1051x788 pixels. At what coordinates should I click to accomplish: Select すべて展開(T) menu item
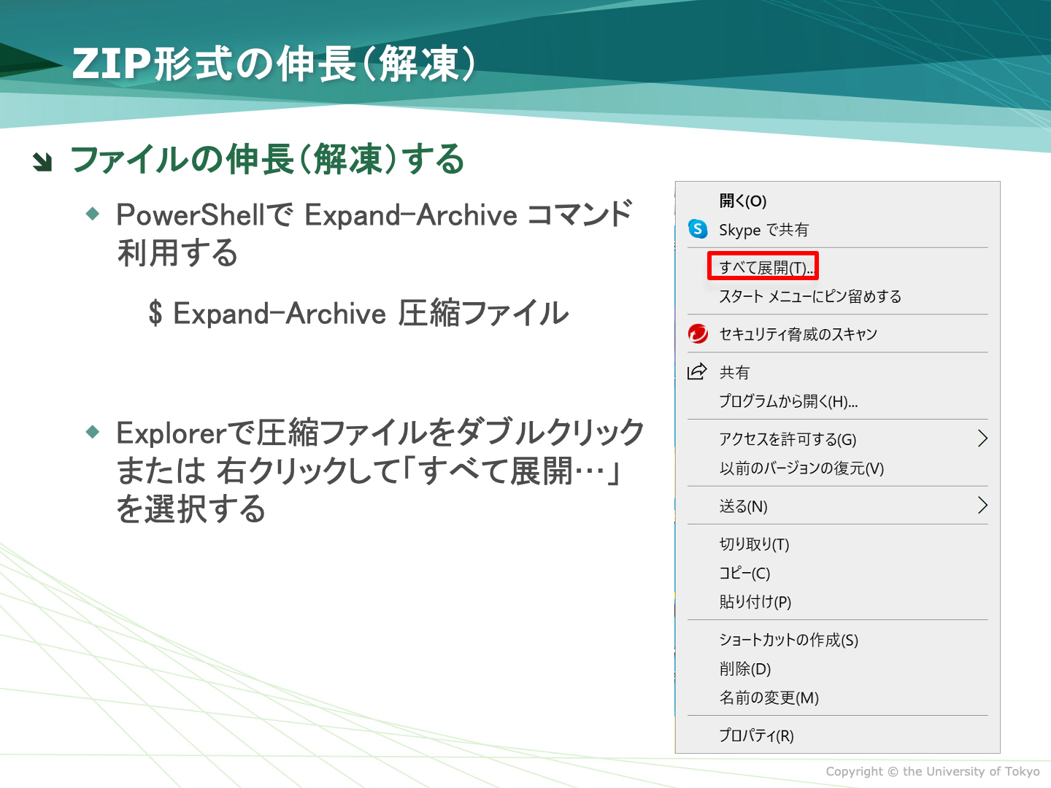point(763,267)
